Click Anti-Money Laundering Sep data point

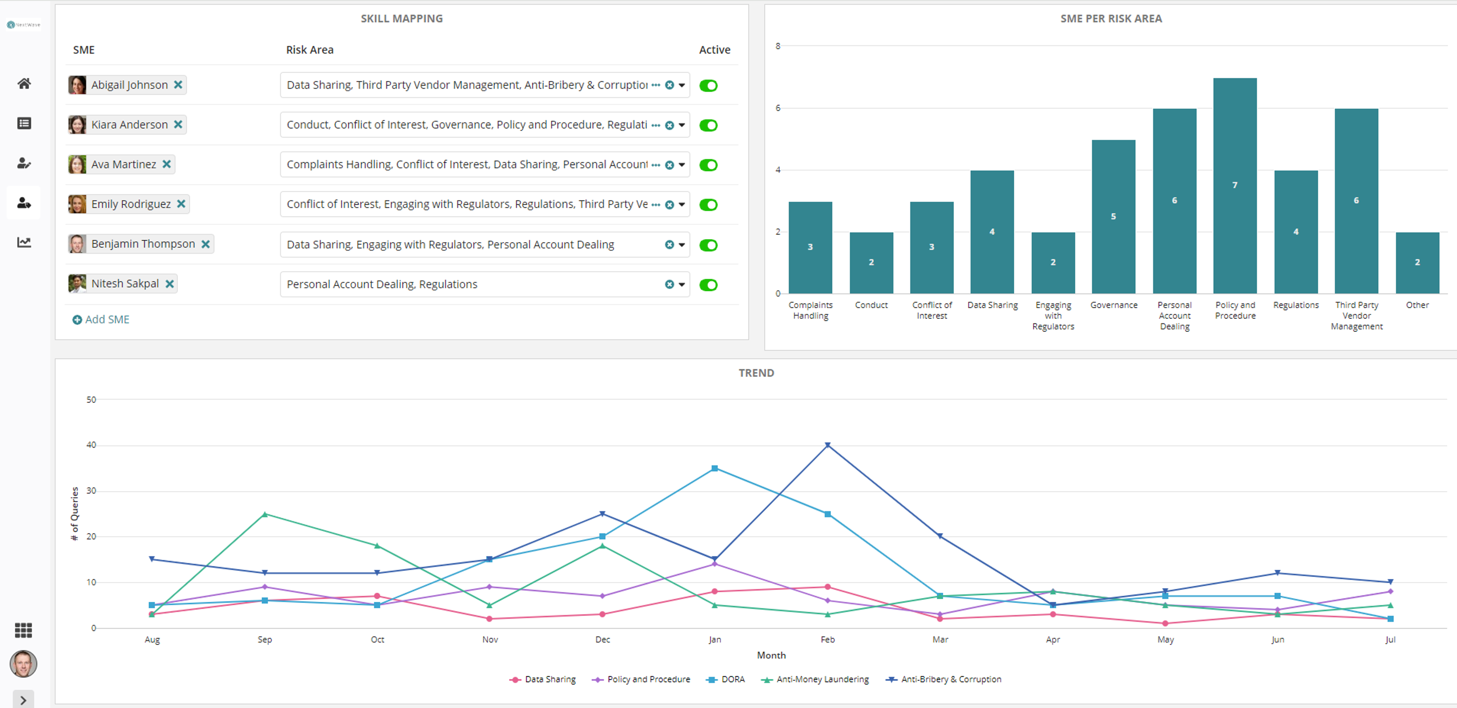coord(265,514)
